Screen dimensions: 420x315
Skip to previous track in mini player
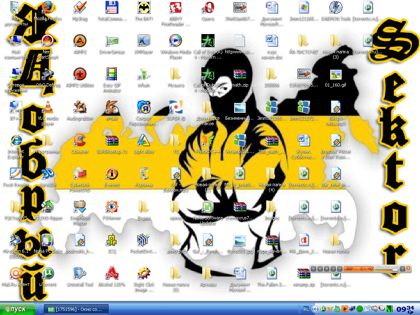(333, 269)
